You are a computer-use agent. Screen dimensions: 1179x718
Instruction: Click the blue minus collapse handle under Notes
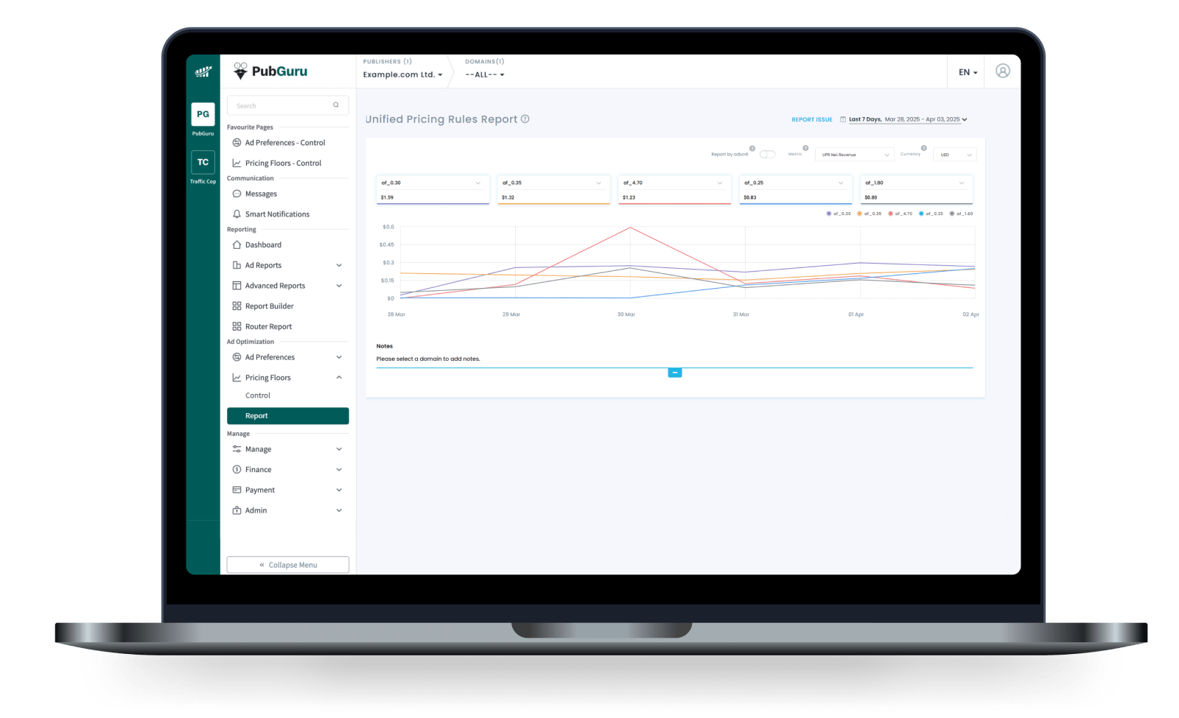click(674, 373)
